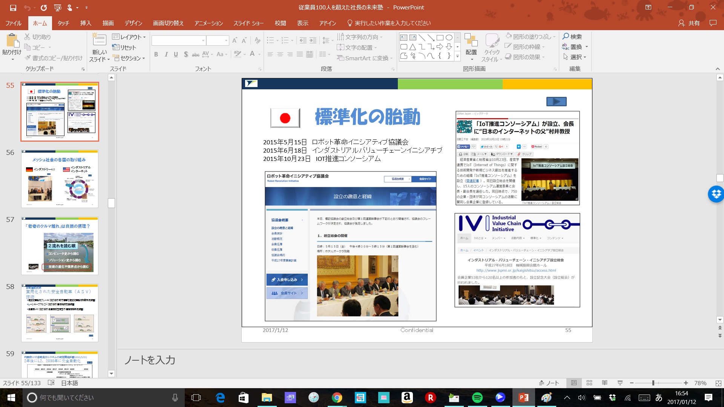The image size is (724, 407).
Task: Click Cut (切り取り) in clipboard group
Action: [37, 37]
